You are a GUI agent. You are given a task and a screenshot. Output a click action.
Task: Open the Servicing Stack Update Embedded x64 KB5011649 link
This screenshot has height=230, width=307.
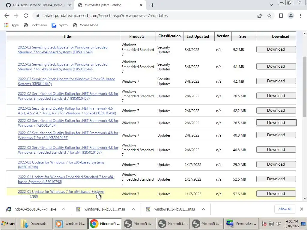tap(63, 50)
